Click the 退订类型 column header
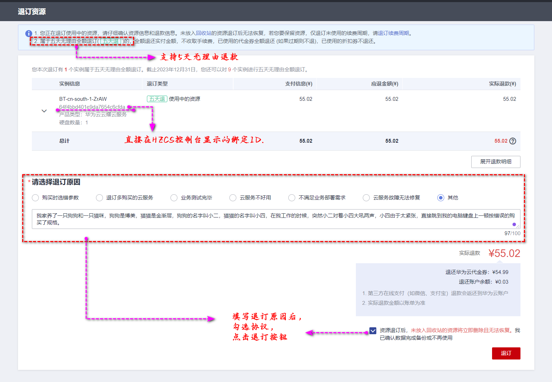The image size is (552, 382). pos(157,84)
